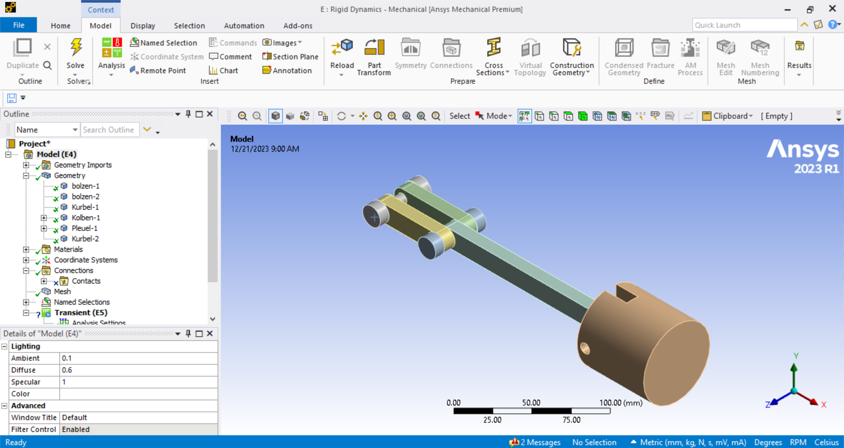Insert a Comment in the model
The image size is (844, 448).
230,57
